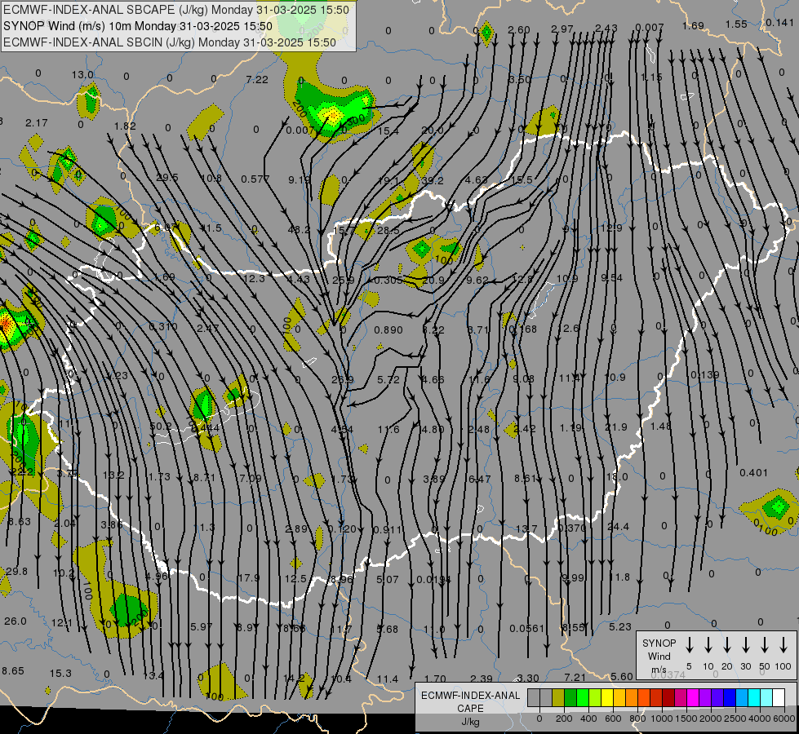The width and height of the screenshot is (799, 734).
Task: Select the map value 2.17
Action: (x=36, y=123)
